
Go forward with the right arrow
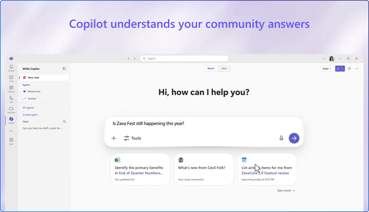tap(135, 58)
